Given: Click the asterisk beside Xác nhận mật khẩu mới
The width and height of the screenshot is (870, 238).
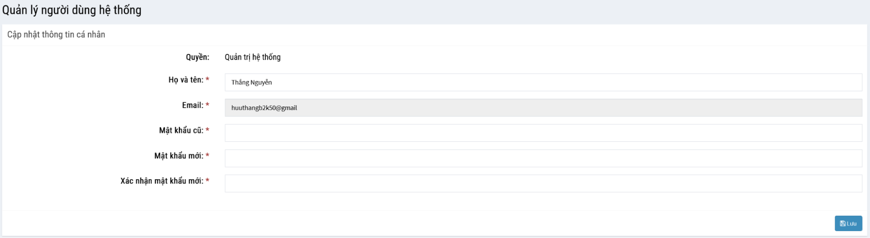Looking at the screenshot, I should [x=208, y=181].
